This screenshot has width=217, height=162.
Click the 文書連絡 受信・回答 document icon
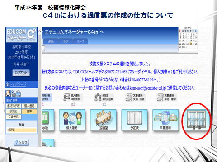click(x=129, y=97)
